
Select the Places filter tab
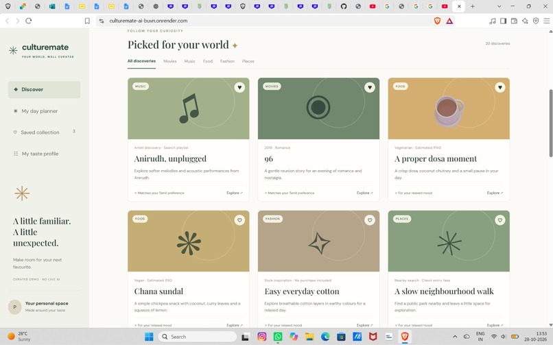pos(248,61)
